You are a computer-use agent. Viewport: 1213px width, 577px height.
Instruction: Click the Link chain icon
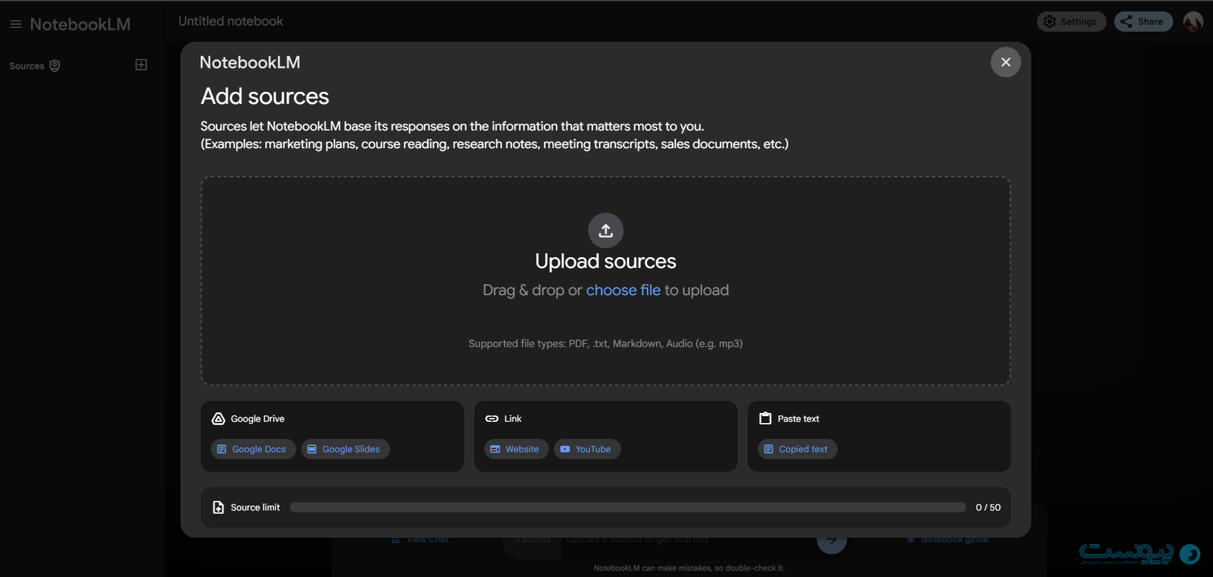(492, 419)
